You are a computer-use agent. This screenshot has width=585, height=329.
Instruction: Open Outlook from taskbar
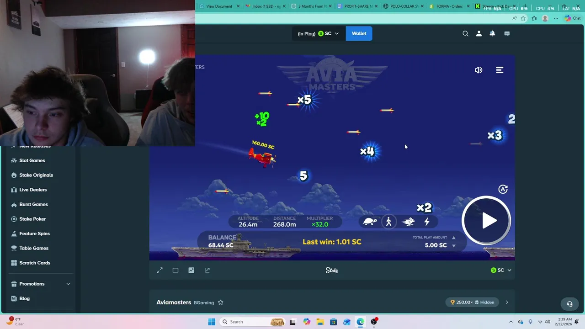point(347,322)
